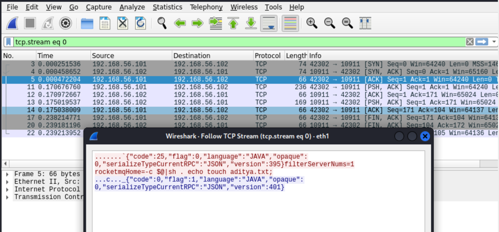Expand the Ethernet II tree node

pos(7,182)
